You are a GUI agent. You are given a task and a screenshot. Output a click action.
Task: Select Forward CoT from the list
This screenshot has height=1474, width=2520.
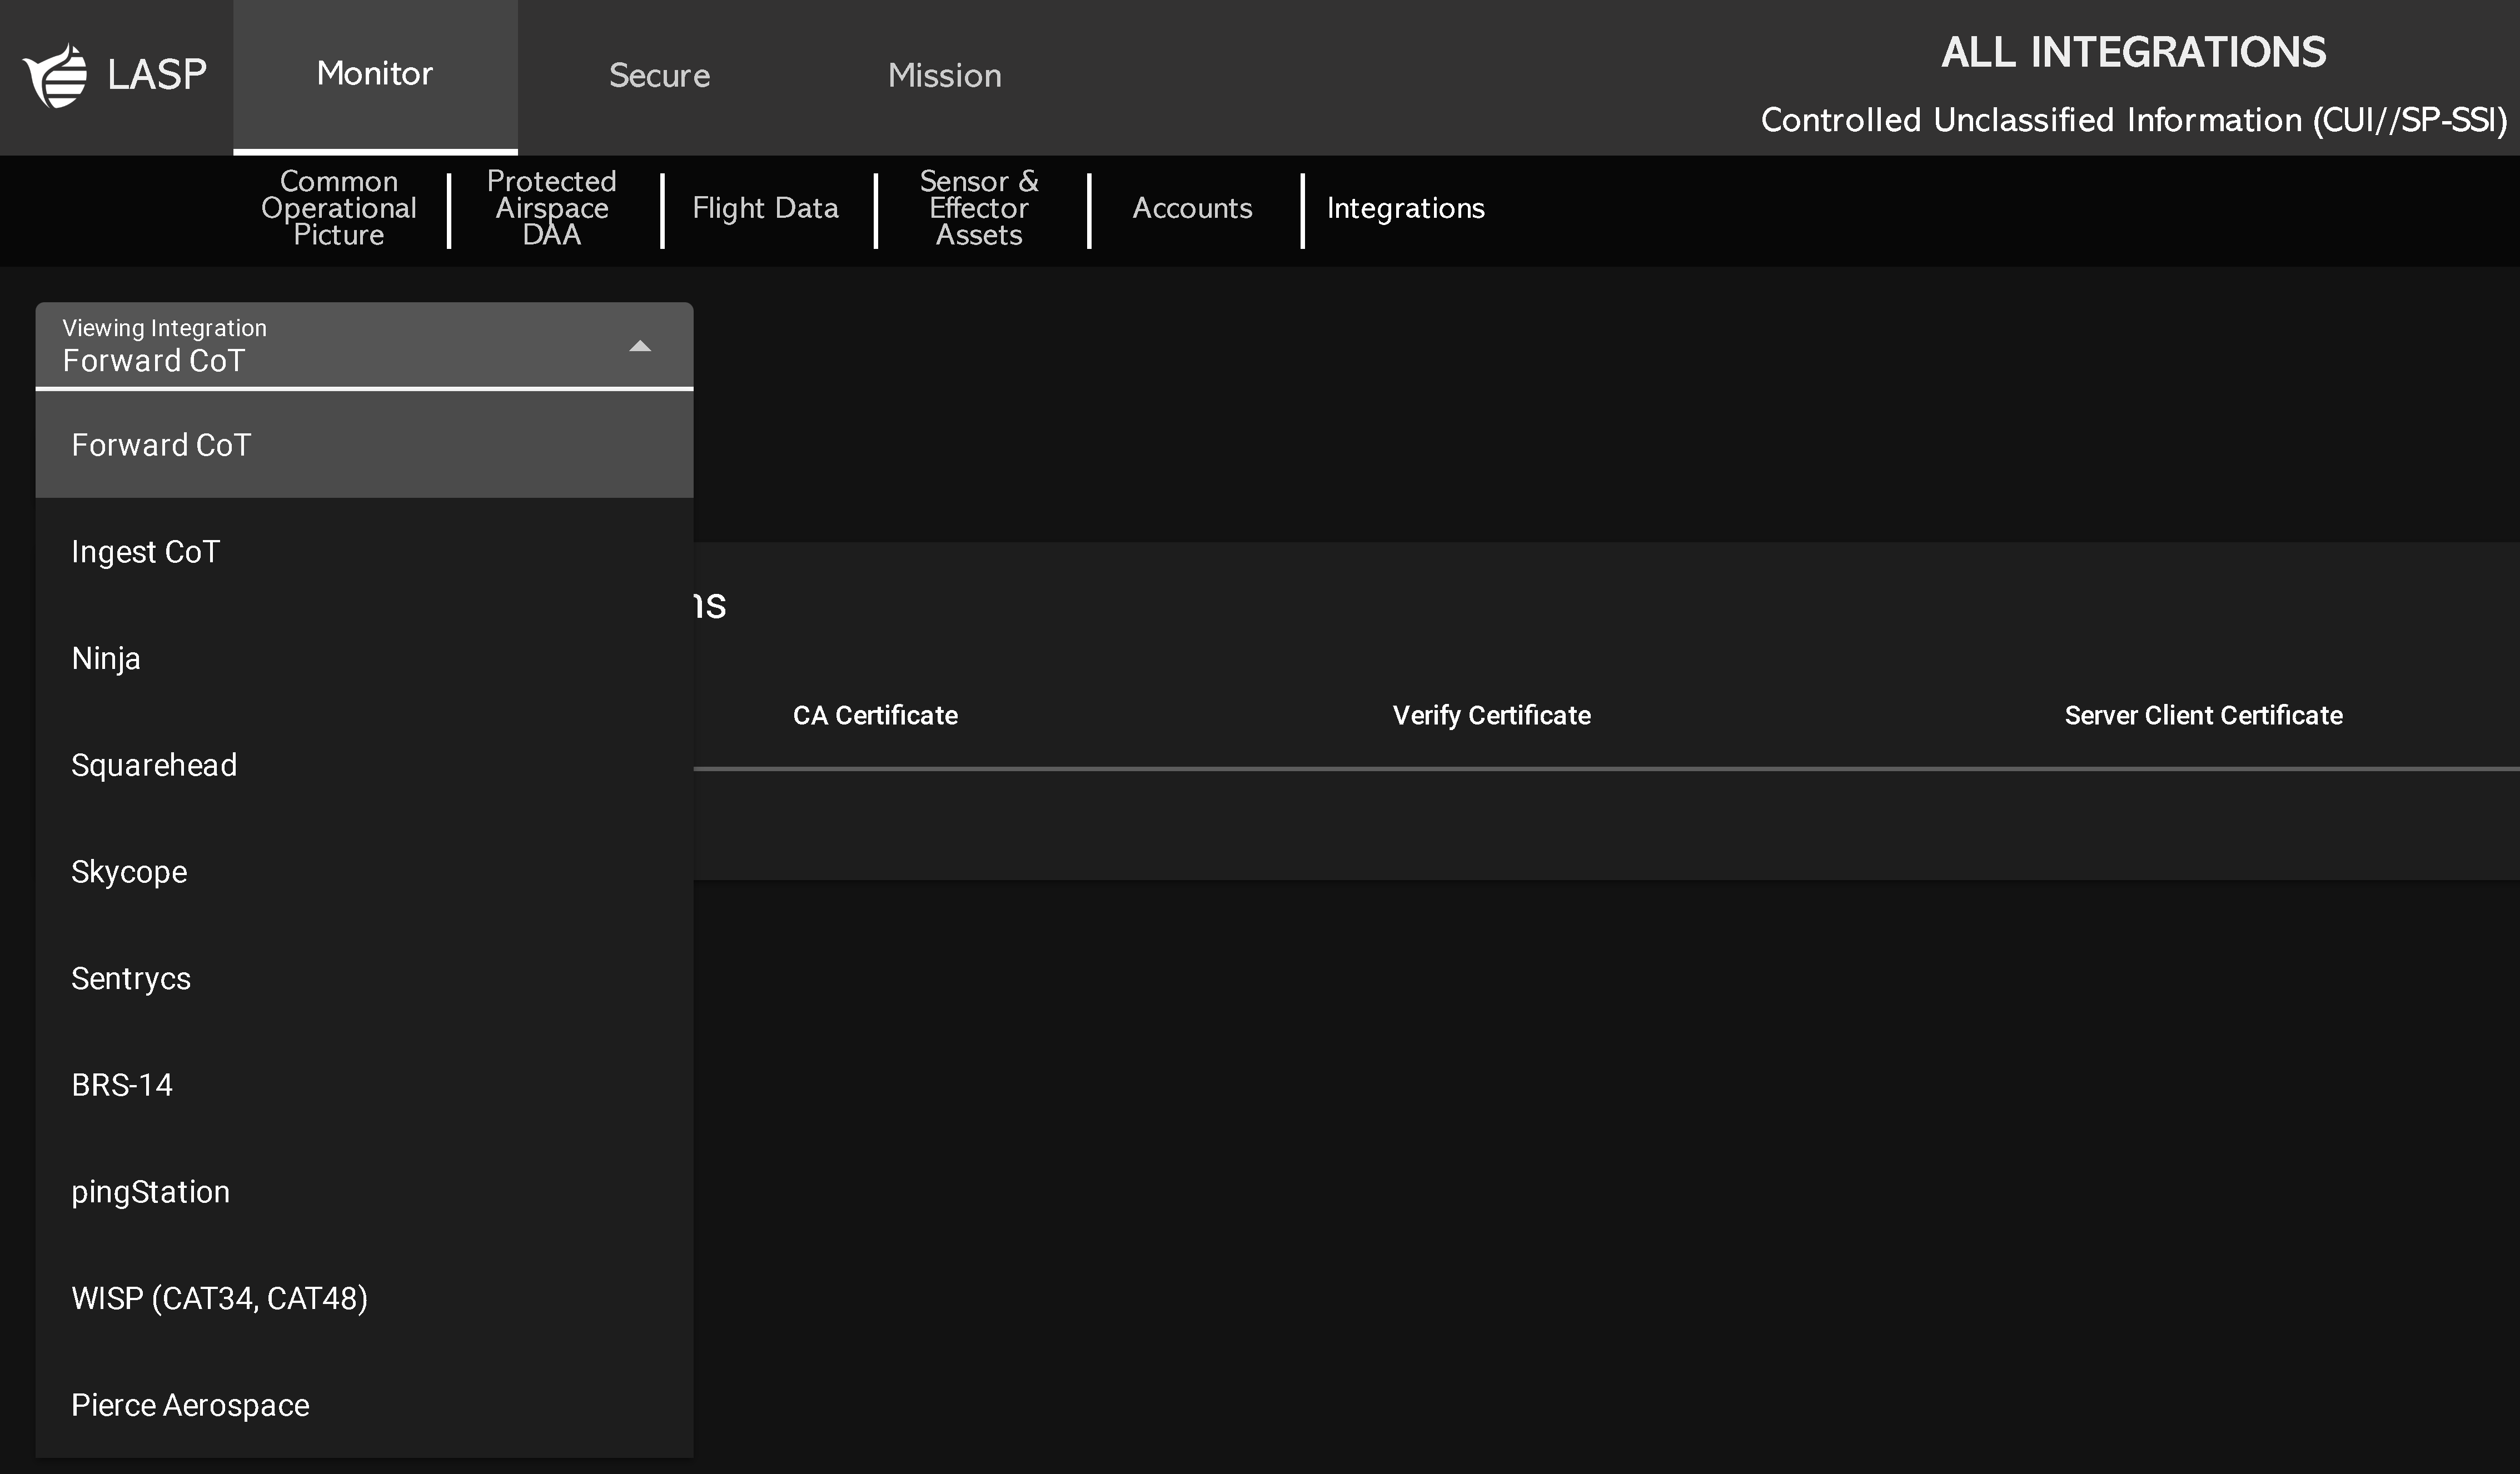[x=364, y=444]
